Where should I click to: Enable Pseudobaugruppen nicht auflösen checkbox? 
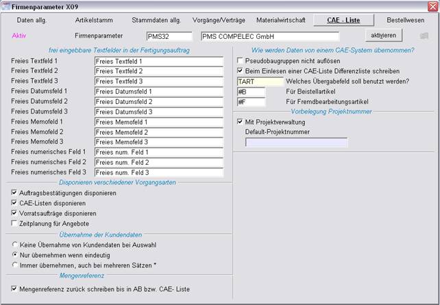pyautogui.click(x=241, y=60)
